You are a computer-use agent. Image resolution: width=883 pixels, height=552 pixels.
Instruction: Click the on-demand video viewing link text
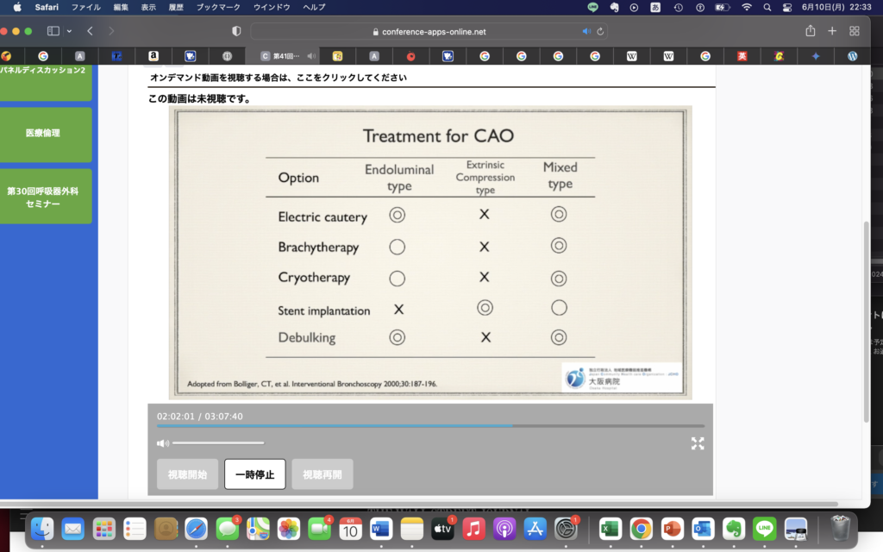tap(278, 78)
